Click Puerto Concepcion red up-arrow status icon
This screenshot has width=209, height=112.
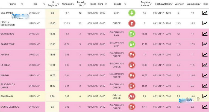coord(132,23)
